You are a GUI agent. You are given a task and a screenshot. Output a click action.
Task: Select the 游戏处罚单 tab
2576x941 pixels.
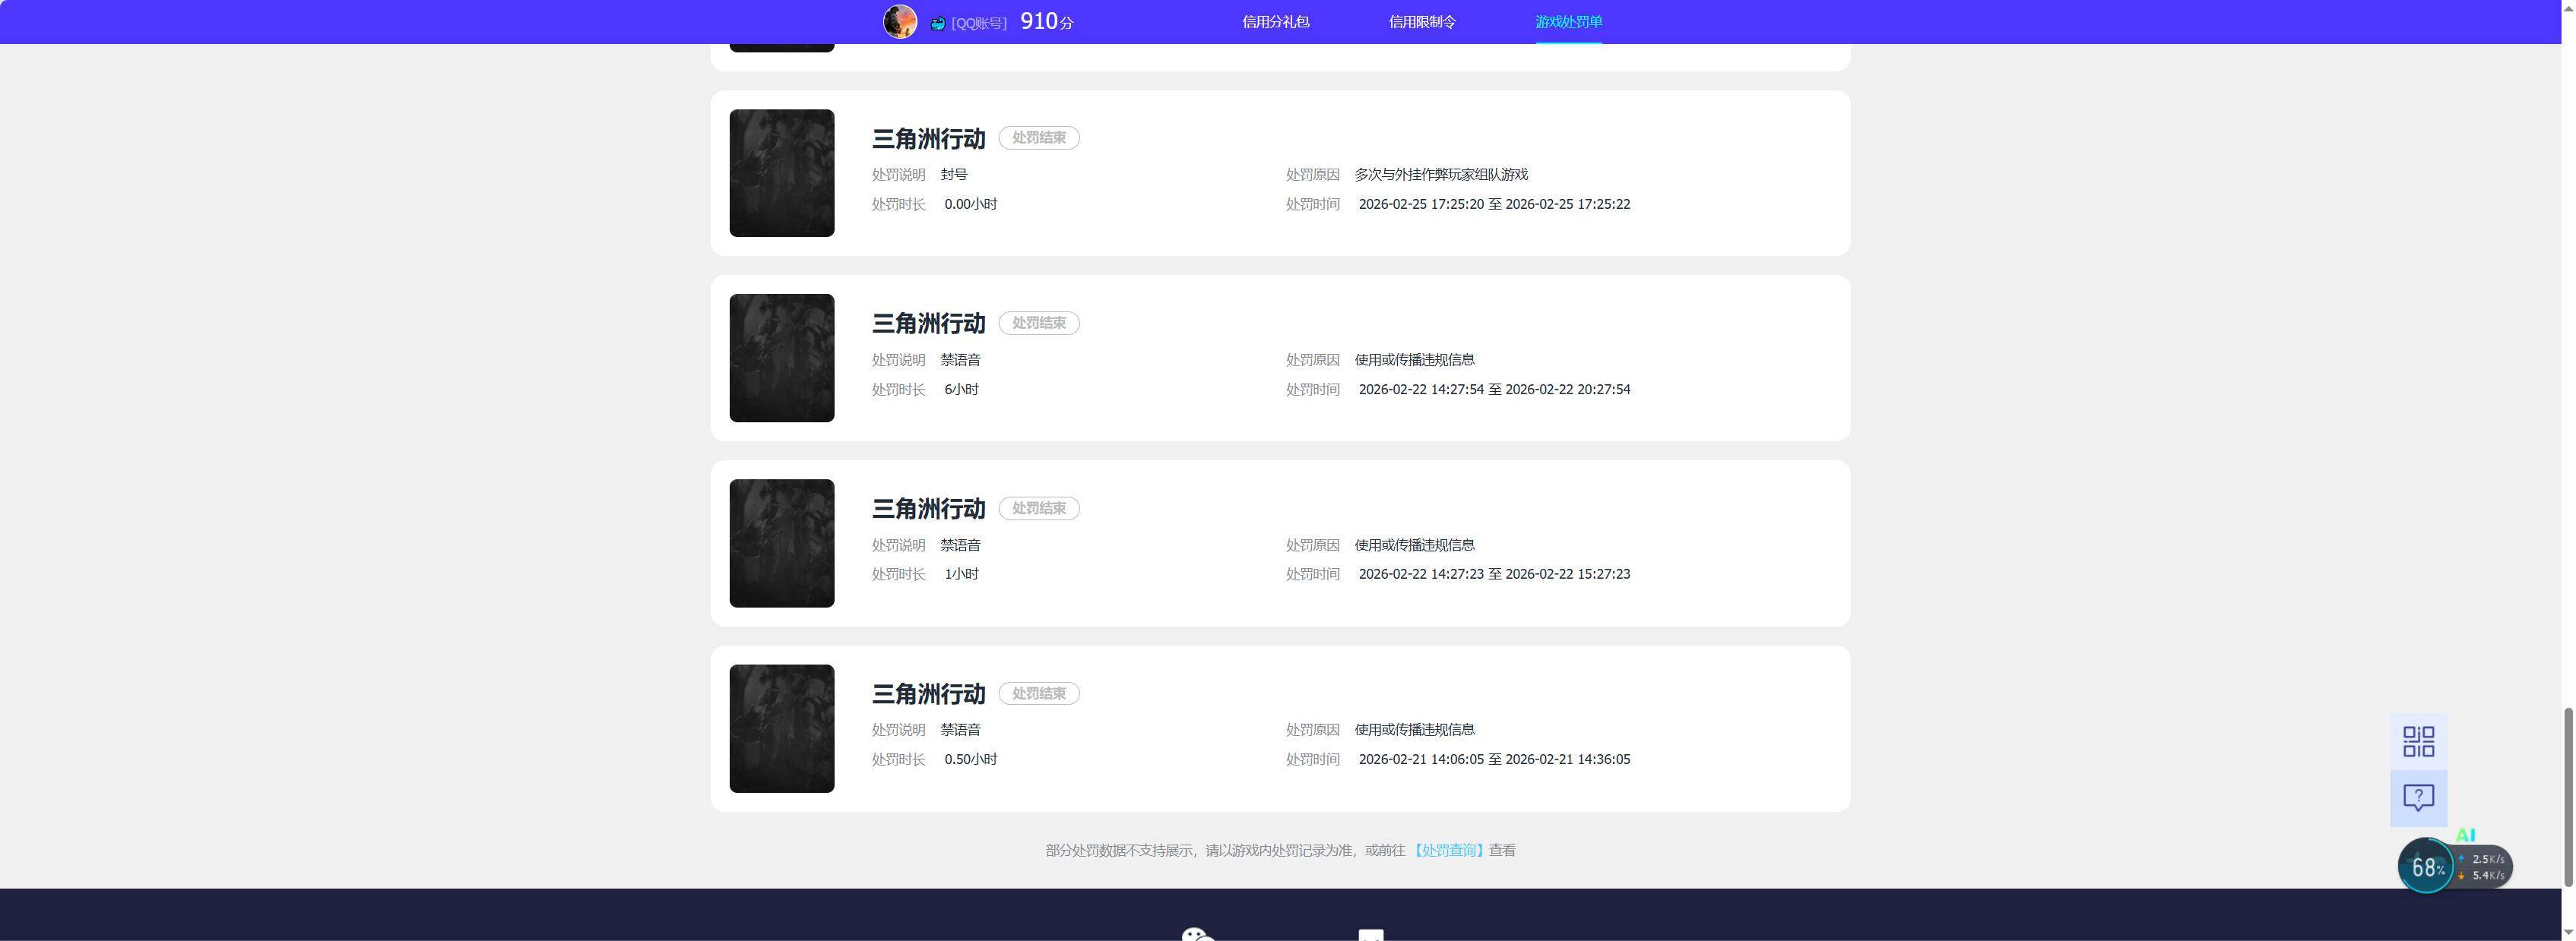coord(1568,22)
